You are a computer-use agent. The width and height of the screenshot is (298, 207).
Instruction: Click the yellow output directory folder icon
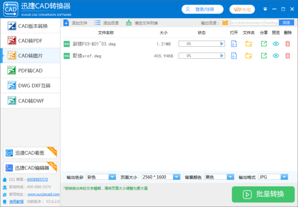click(x=225, y=23)
